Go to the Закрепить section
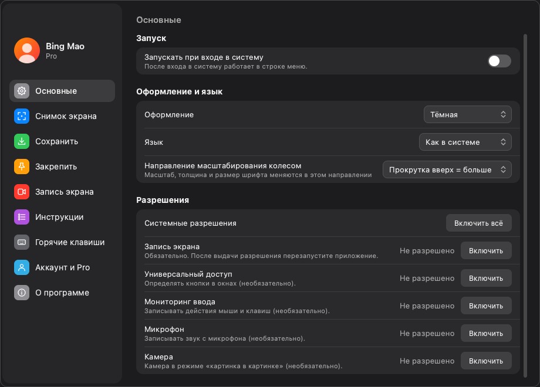The width and height of the screenshot is (540, 387). [62, 167]
